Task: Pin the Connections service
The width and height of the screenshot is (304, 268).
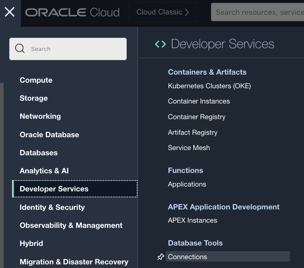Action: coord(161,257)
